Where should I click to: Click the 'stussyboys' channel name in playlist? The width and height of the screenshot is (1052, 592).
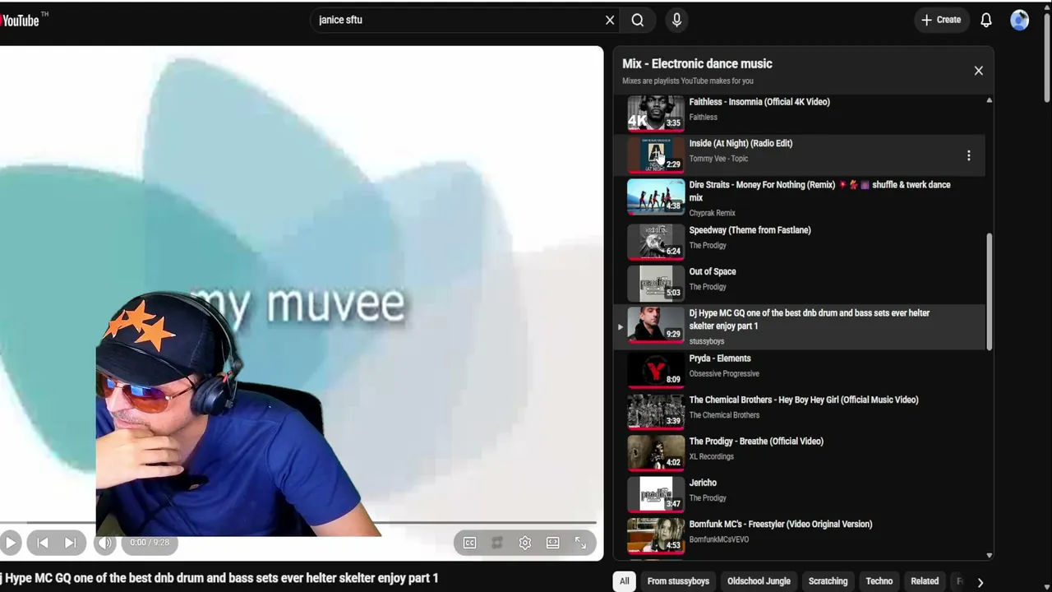click(707, 341)
